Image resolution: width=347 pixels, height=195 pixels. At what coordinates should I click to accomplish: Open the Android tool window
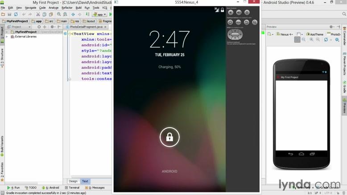click(51, 188)
